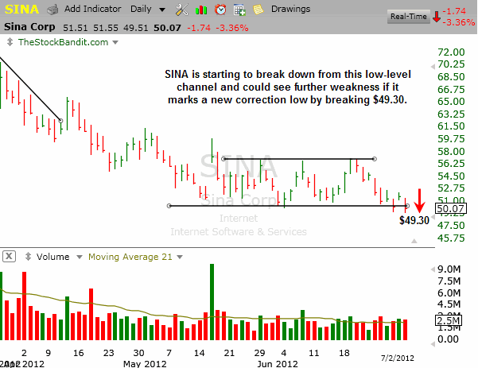Open the TheStockBandit.com layout dropdown
Viewport: 478px width, 368px height.
click(x=63, y=42)
